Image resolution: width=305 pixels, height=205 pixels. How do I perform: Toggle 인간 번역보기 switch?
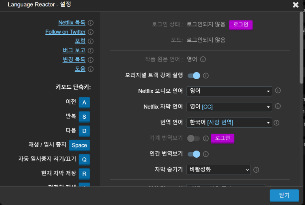pyautogui.click(x=194, y=154)
